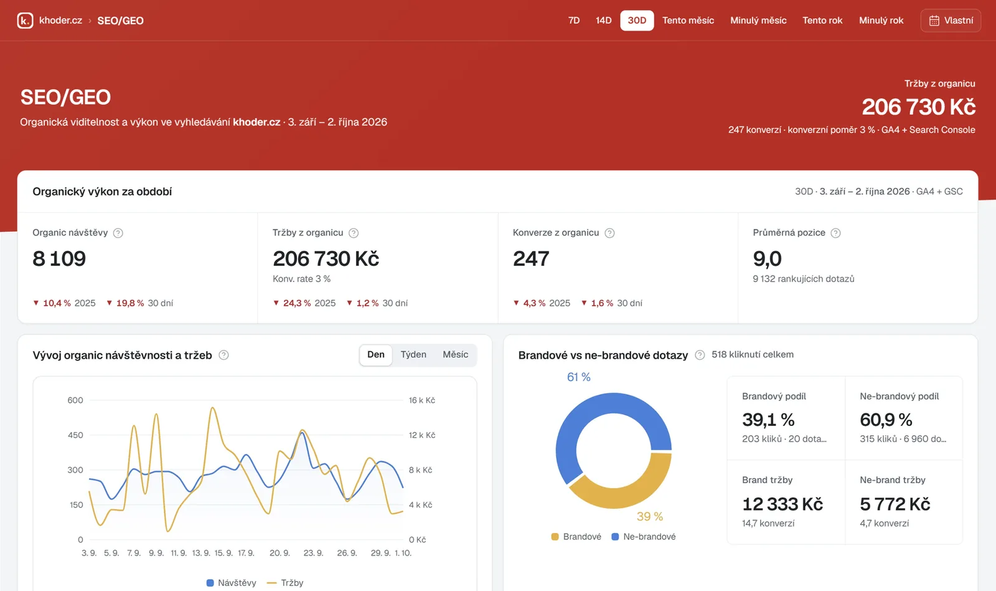Show help for Tržby z organicu metric
The height and width of the screenshot is (591, 996).
[x=354, y=233]
